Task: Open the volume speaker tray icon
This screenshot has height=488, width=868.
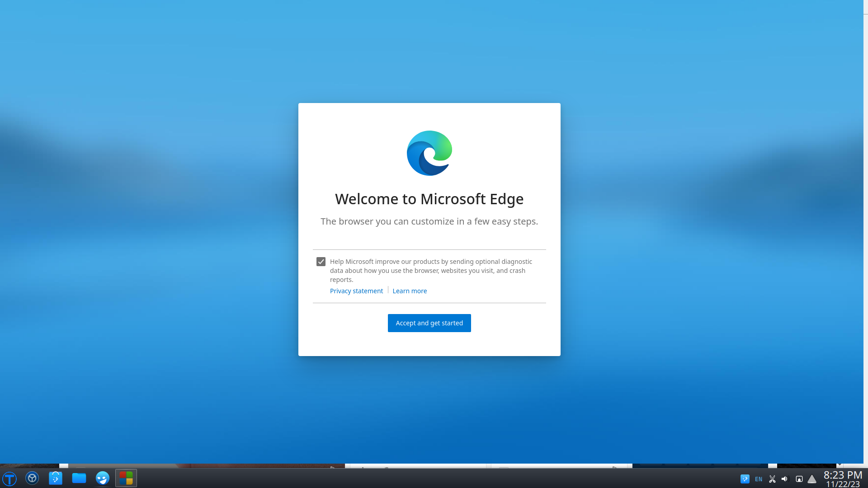Action: [785, 479]
